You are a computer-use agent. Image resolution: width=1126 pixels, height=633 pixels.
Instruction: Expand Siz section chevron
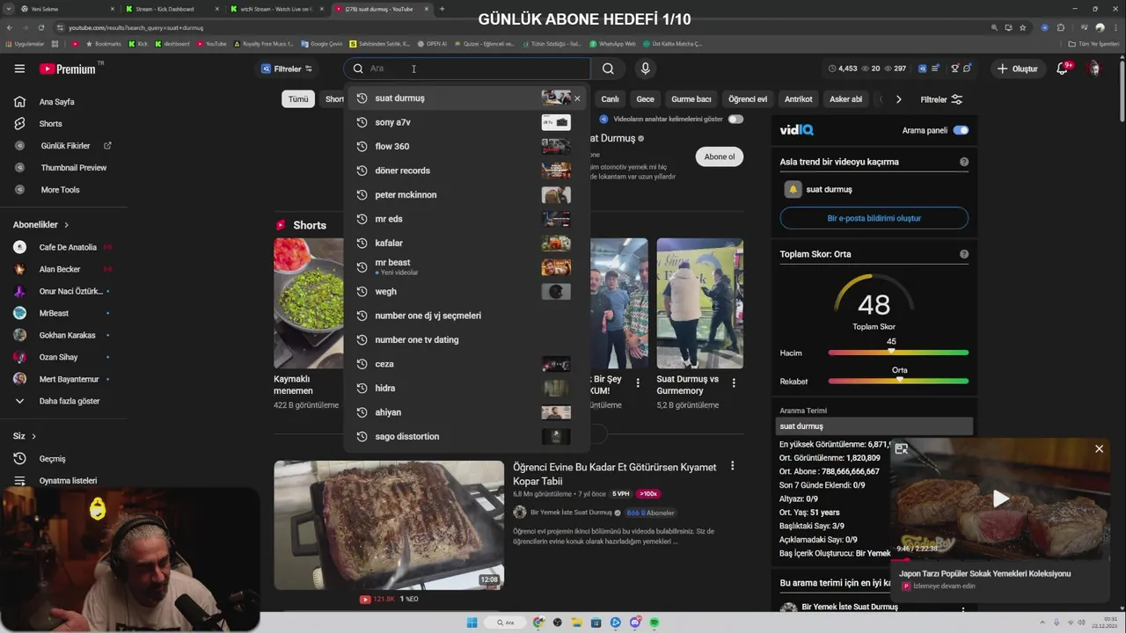(34, 436)
